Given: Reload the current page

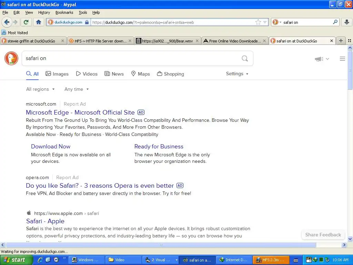Looking at the screenshot, I should pyautogui.click(x=26, y=22).
